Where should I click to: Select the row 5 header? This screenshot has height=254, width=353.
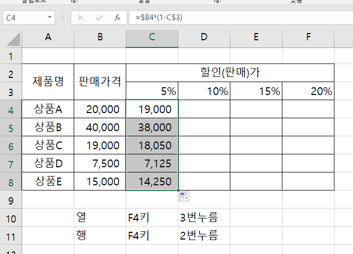tap(11, 128)
